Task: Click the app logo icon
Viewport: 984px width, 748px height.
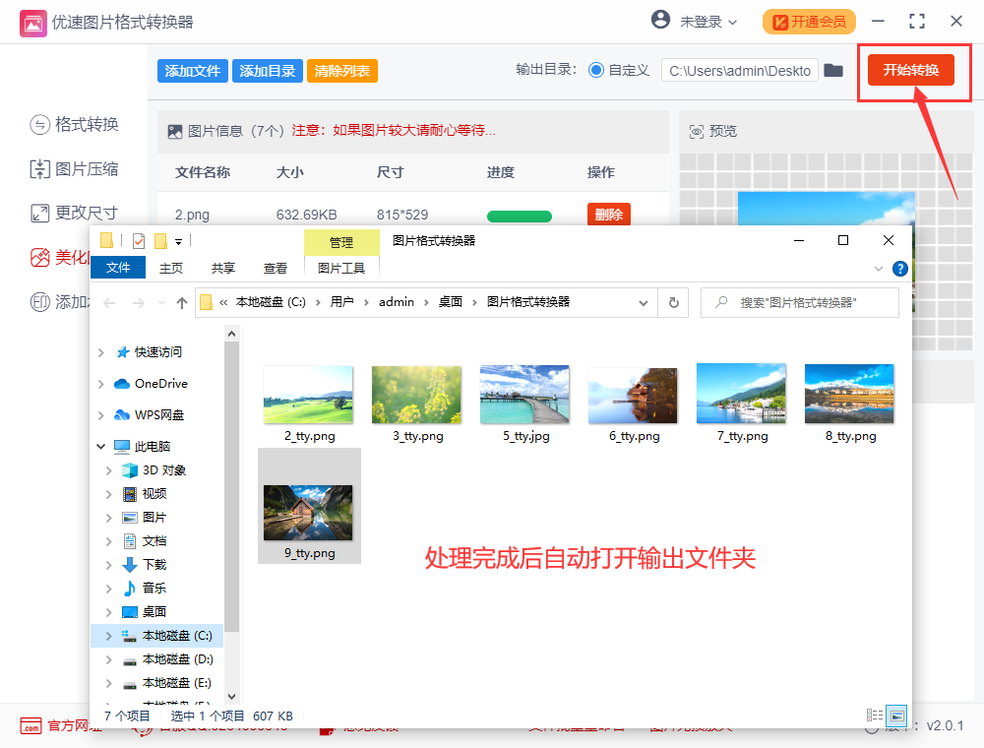Action: tap(32, 24)
